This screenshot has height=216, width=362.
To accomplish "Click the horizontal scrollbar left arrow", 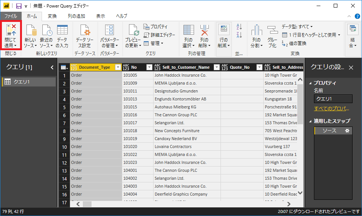I will pos(78,204).
